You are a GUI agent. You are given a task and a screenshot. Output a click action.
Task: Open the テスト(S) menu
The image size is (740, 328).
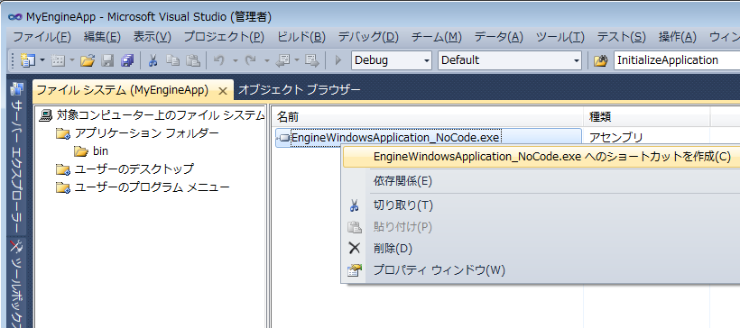click(621, 37)
